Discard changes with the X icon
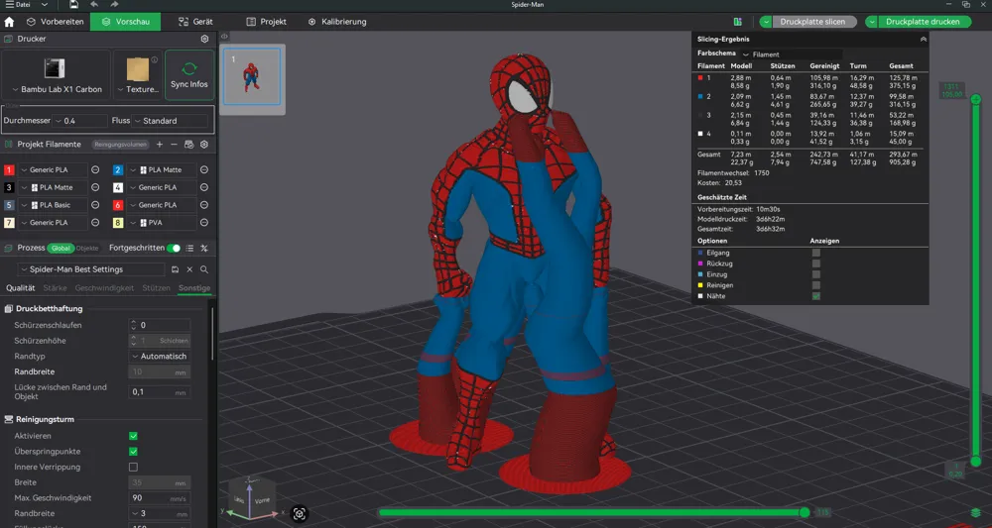This screenshot has height=528, width=992. coord(189,269)
